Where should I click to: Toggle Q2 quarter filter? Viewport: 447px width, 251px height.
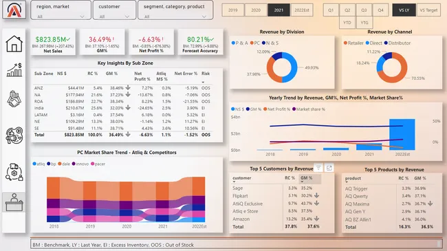(347, 10)
